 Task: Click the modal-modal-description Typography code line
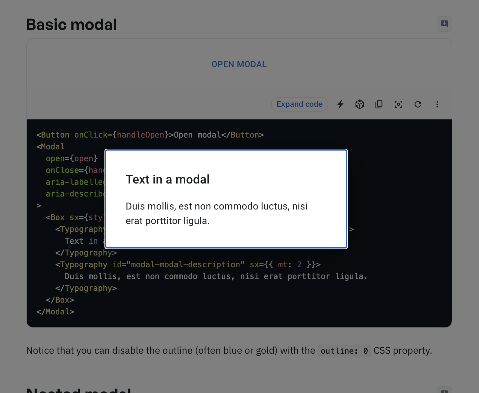tap(188, 265)
